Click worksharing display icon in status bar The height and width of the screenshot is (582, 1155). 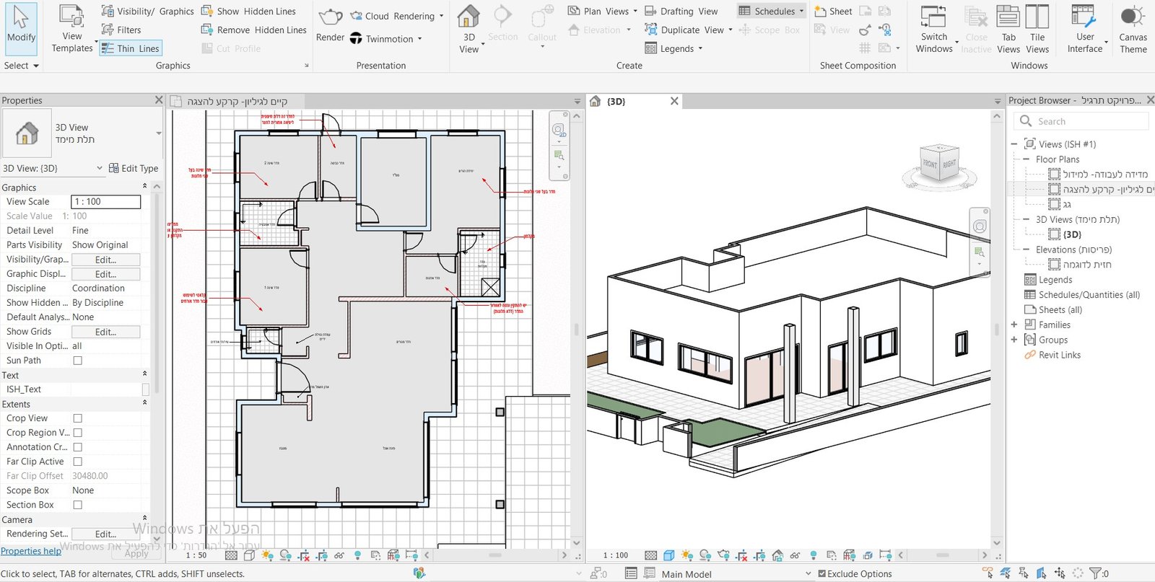(419, 573)
